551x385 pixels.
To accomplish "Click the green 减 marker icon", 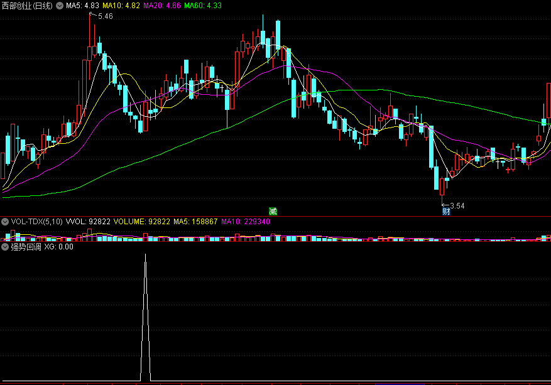I will tap(273, 211).
